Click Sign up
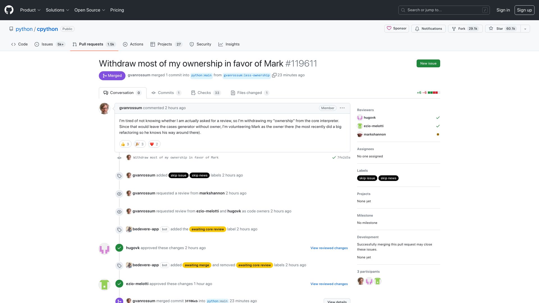 pyautogui.click(x=524, y=10)
